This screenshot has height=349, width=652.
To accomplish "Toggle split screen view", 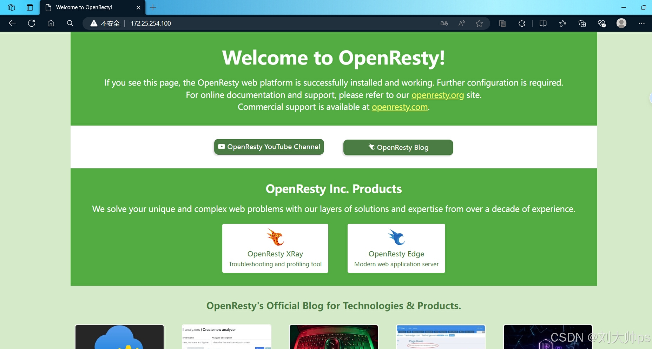I will pos(543,24).
